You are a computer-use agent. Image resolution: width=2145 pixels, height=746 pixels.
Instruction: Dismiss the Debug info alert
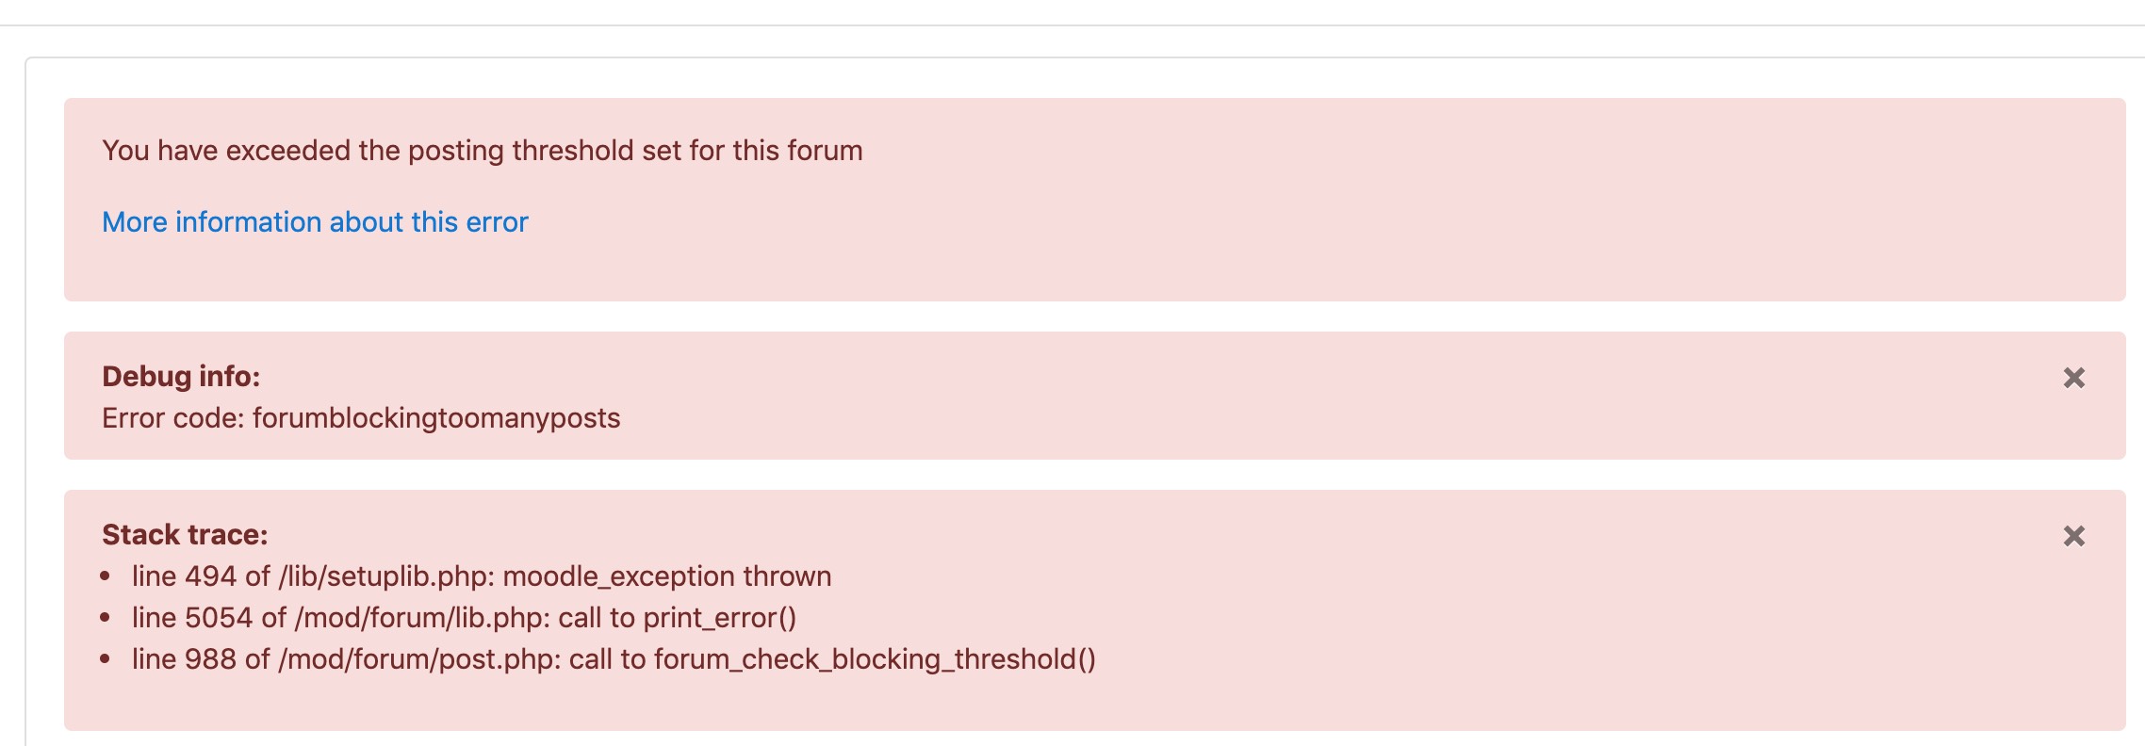point(2073,378)
